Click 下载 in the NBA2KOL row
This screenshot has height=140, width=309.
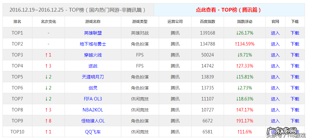pos(295,110)
